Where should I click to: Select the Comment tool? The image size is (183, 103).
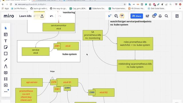(6, 73)
